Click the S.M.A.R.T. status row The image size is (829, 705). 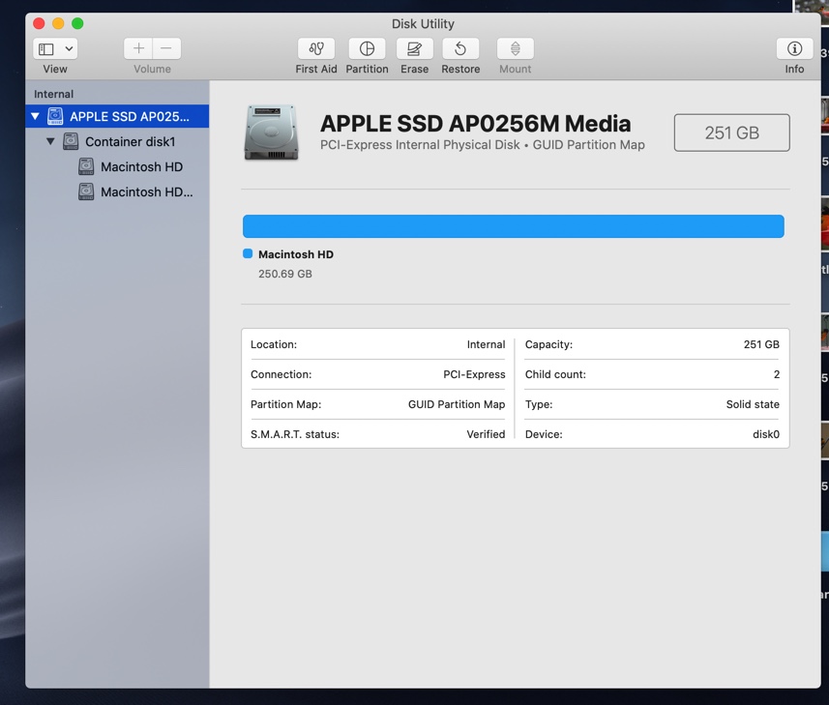(377, 434)
